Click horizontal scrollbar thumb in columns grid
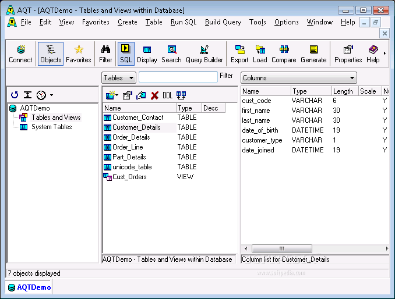 tap(282, 249)
